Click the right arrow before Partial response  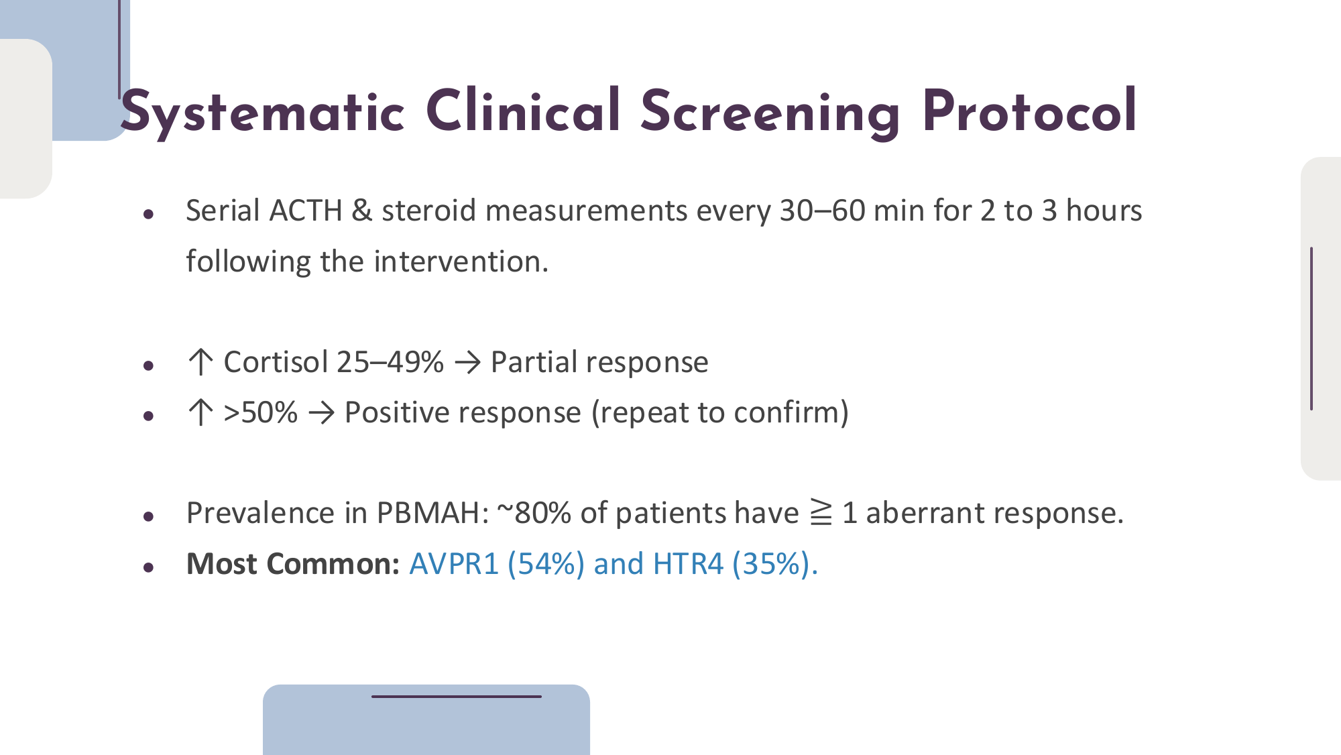467,363
